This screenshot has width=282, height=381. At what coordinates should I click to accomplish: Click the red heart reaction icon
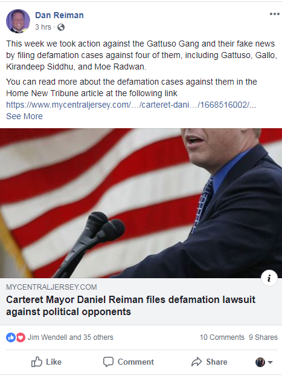point(21,337)
